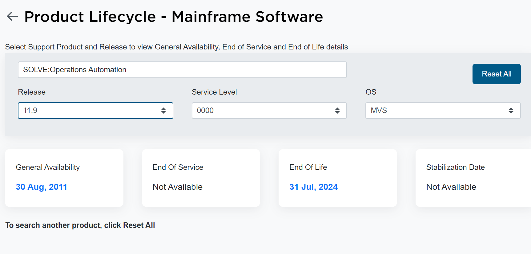Click the Release field label
The width and height of the screenshot is (531, 254).
coord(32,92)
